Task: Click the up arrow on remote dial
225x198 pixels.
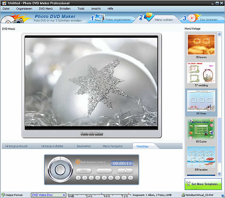Action: [60, 162]
